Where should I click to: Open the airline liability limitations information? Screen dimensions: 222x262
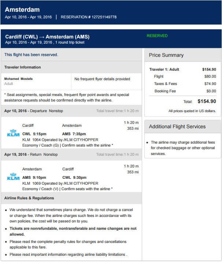pyautogui.click(x=68, y=255)
